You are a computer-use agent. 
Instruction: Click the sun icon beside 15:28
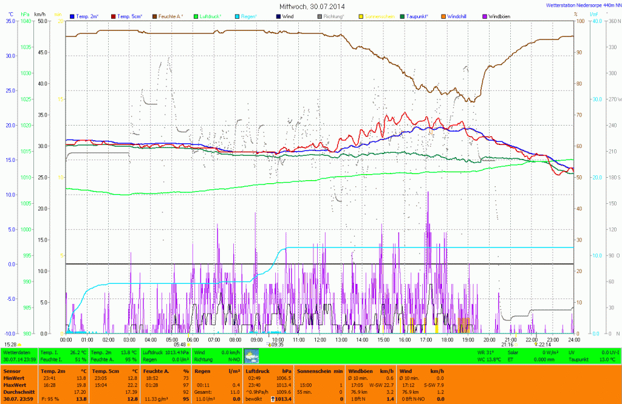tap(20, 344)
